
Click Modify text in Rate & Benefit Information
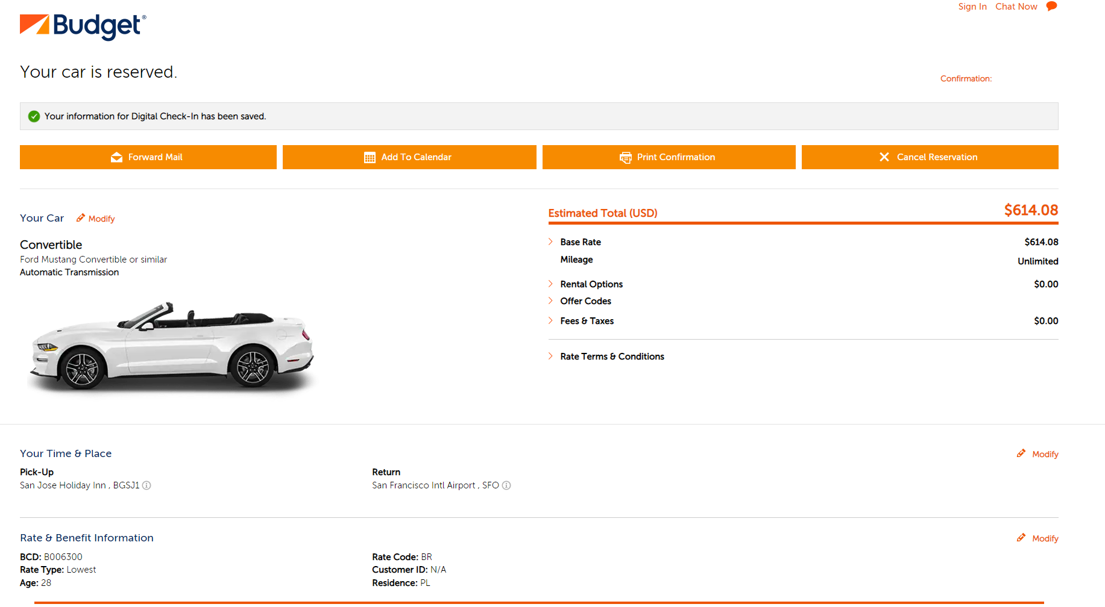(1045, 538)
